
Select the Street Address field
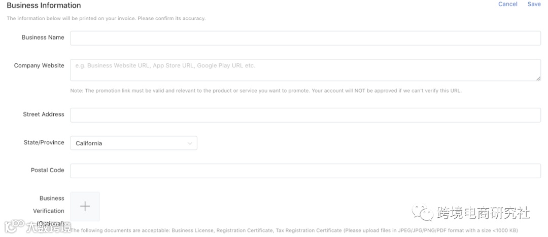(305, 115)
